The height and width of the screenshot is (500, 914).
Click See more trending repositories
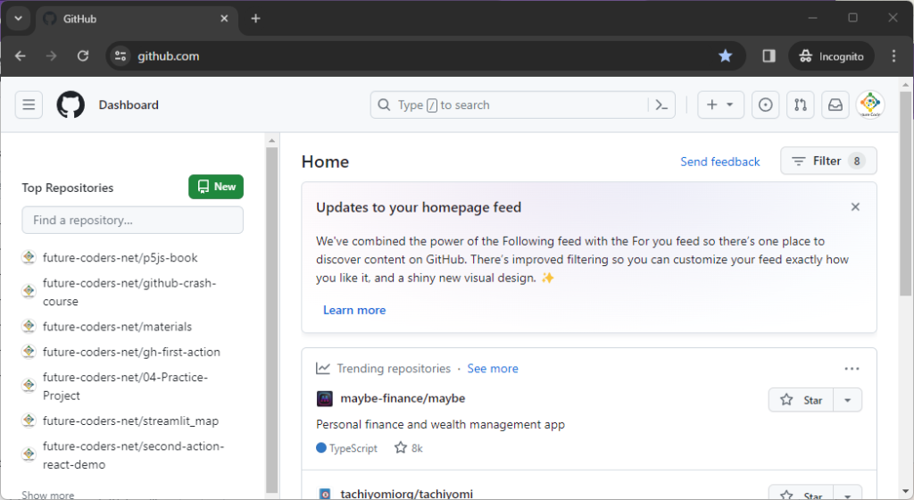[493, 368]
